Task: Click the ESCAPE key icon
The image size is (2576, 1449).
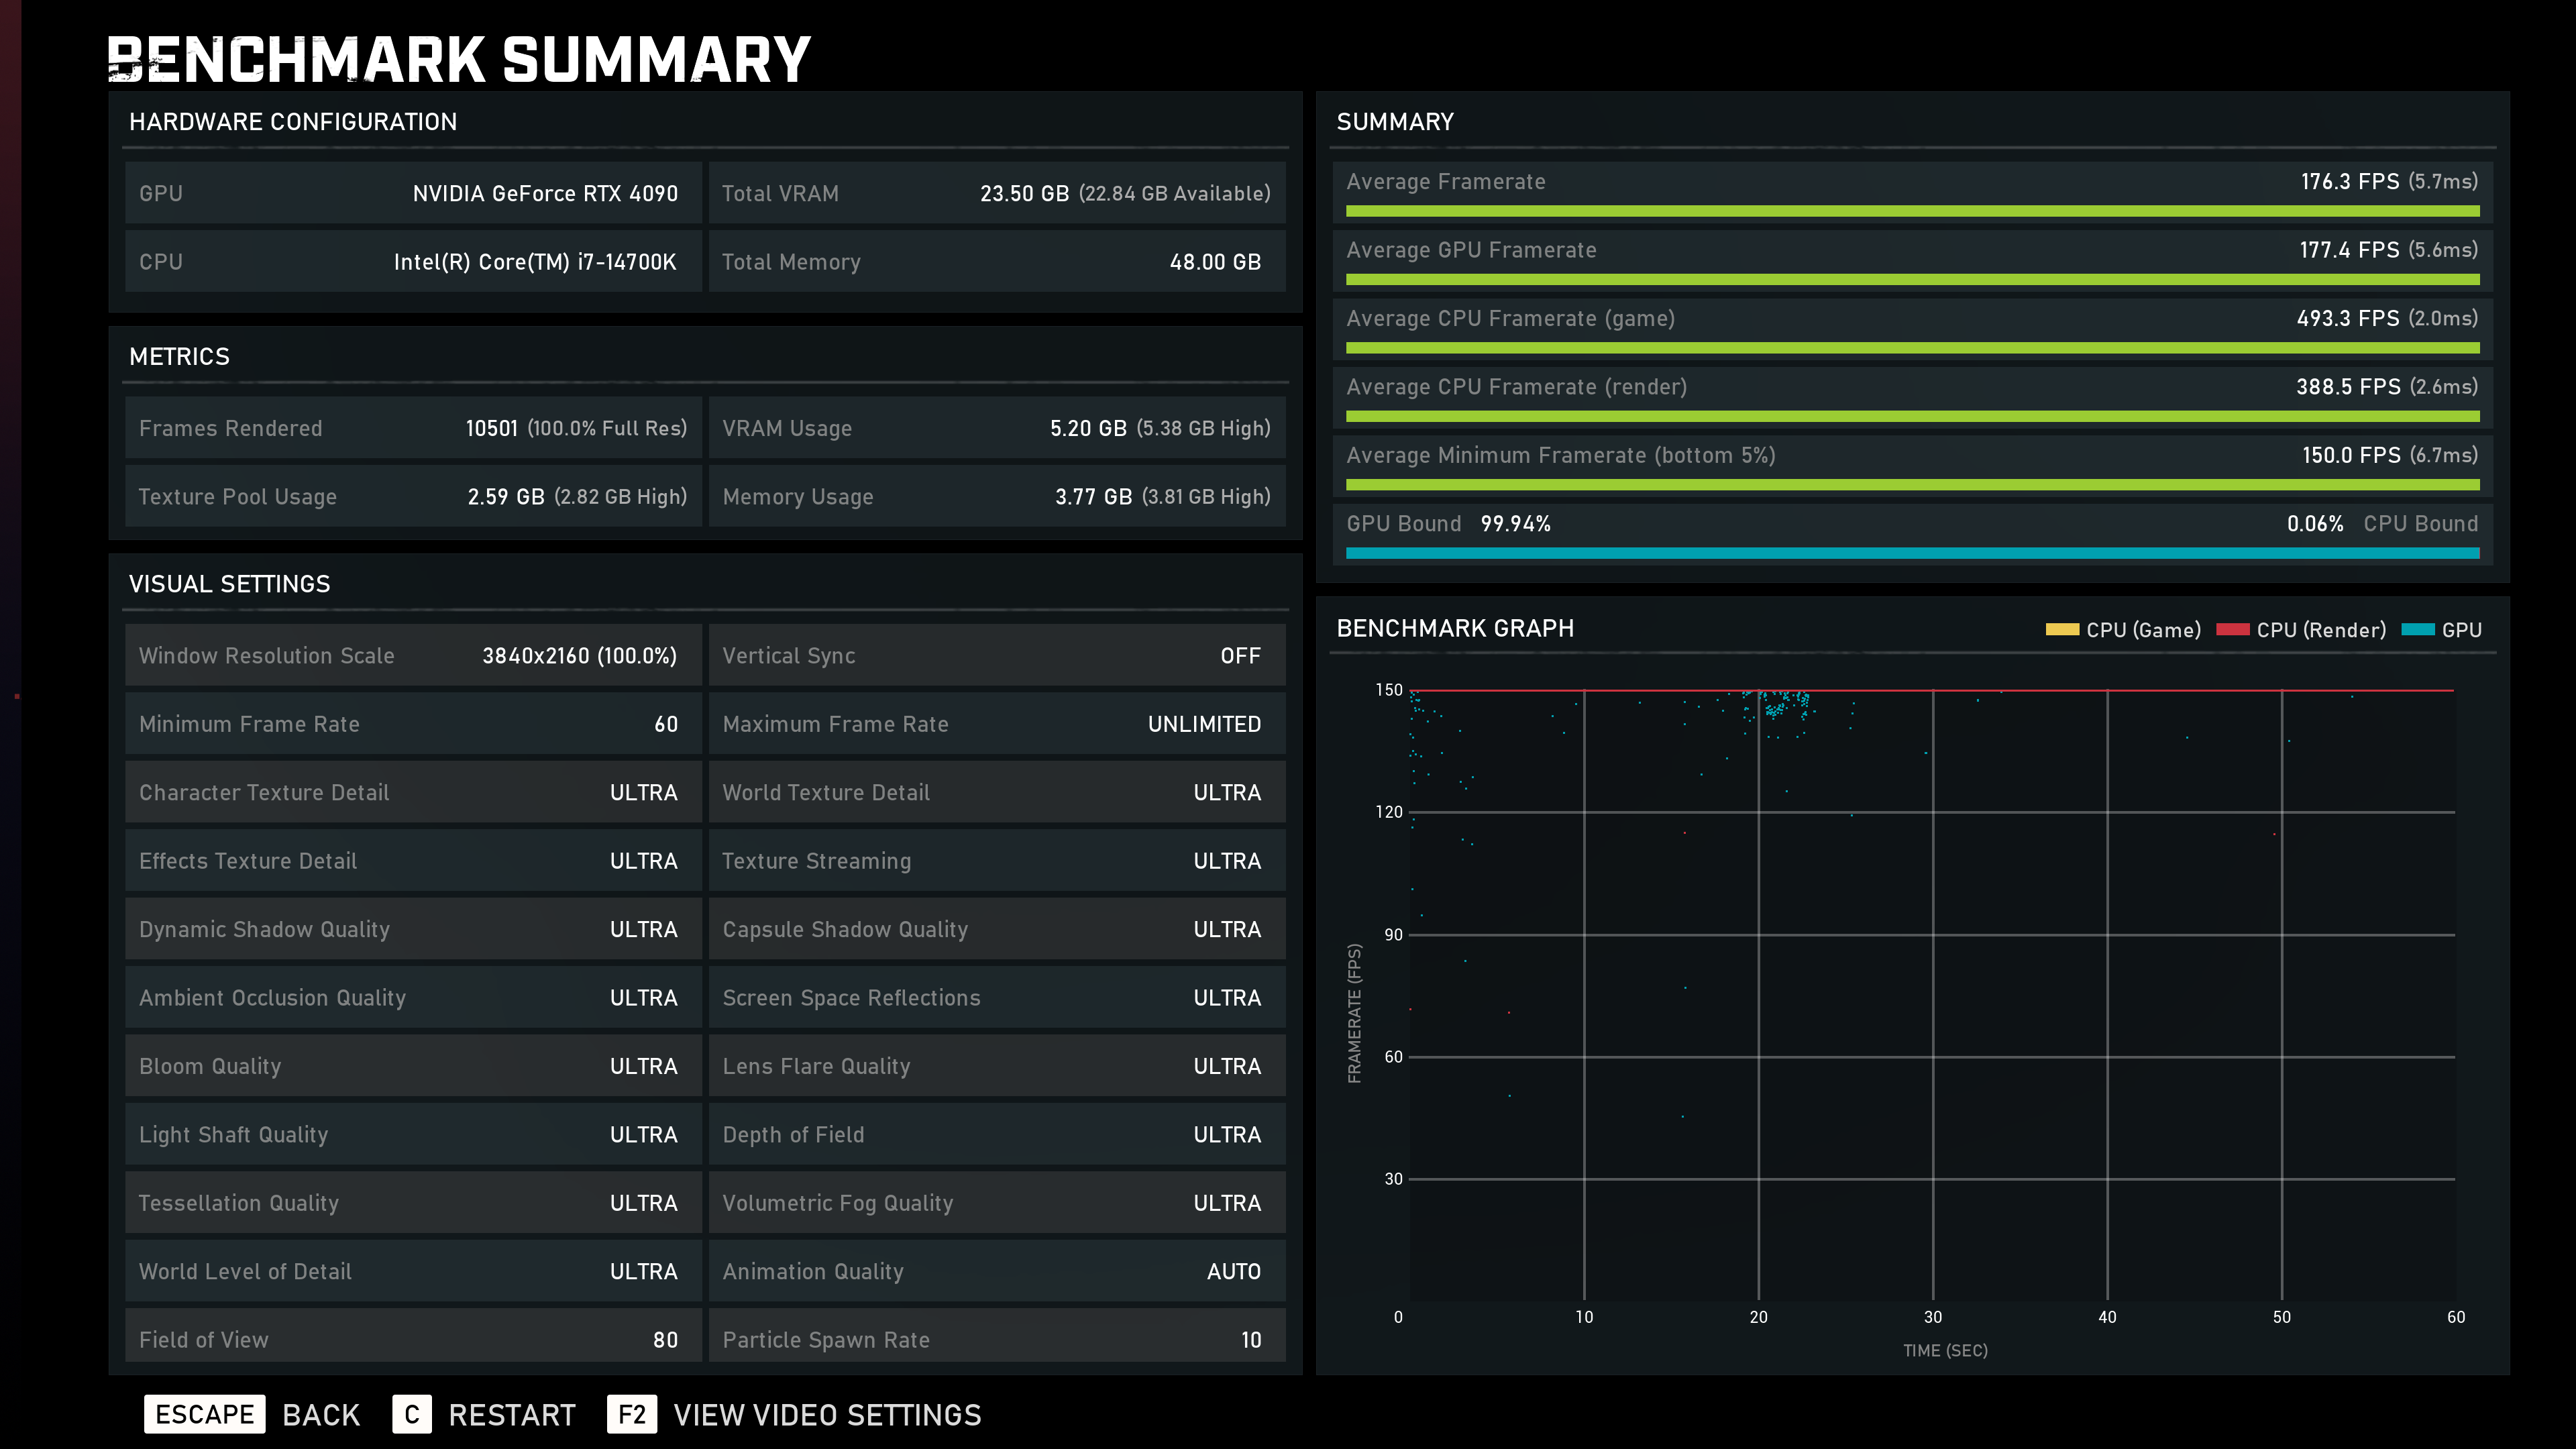Action: tap(204, 1414)
